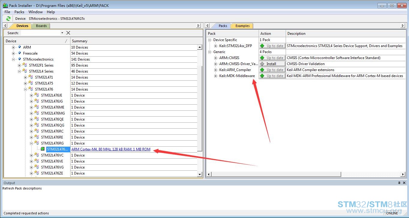Click the clear search X icon

coord(68,33)
